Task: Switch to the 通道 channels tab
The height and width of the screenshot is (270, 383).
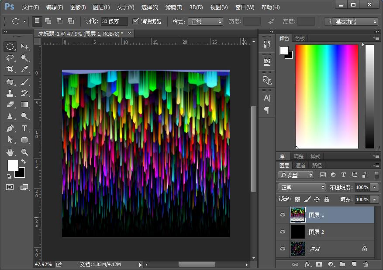Action: coord(300,165)
